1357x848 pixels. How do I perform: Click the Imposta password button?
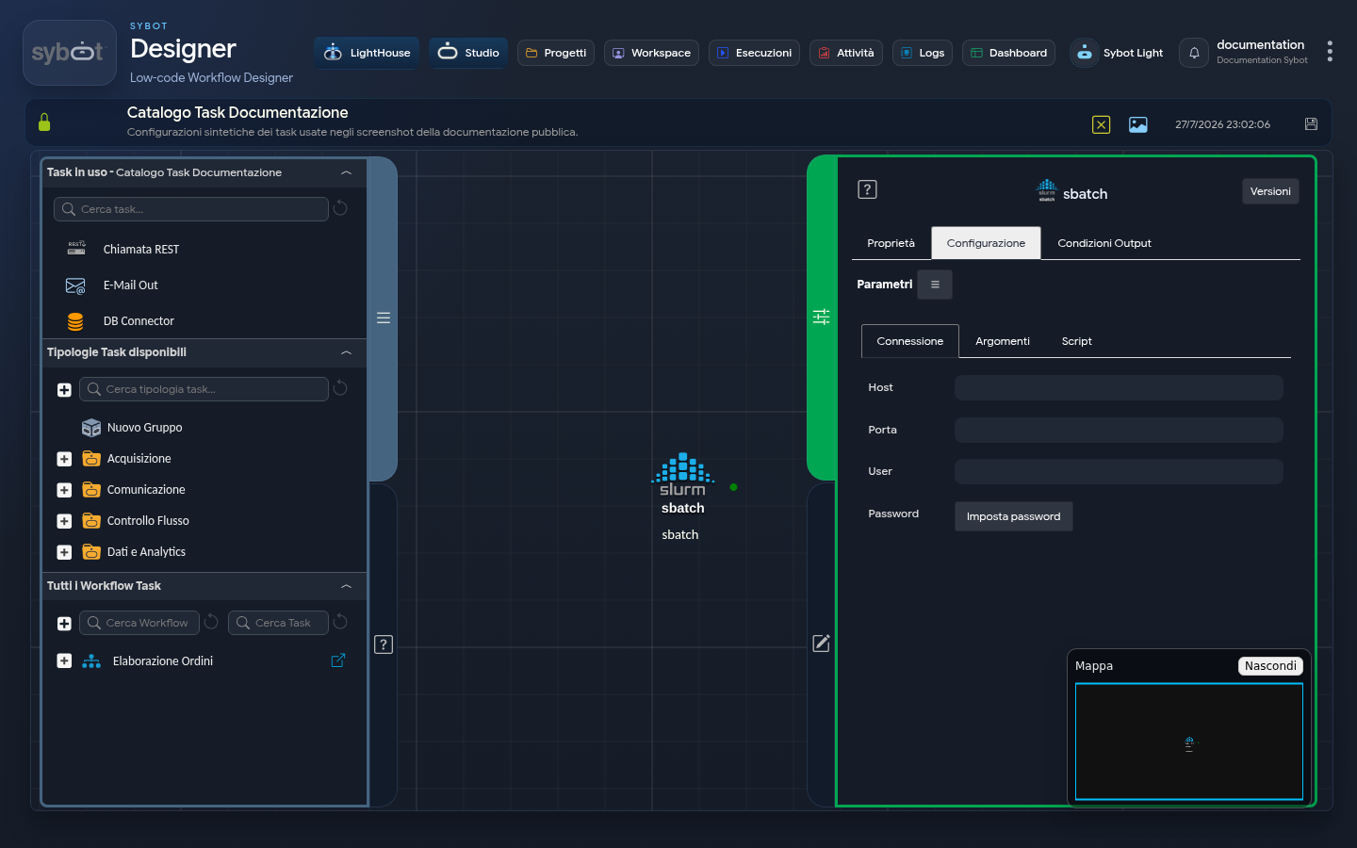coord(1014,516)
